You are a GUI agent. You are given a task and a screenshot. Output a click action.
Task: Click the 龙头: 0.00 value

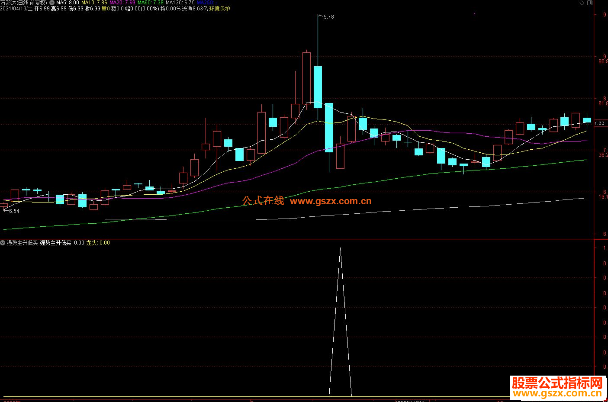click(x=98, y=243)
